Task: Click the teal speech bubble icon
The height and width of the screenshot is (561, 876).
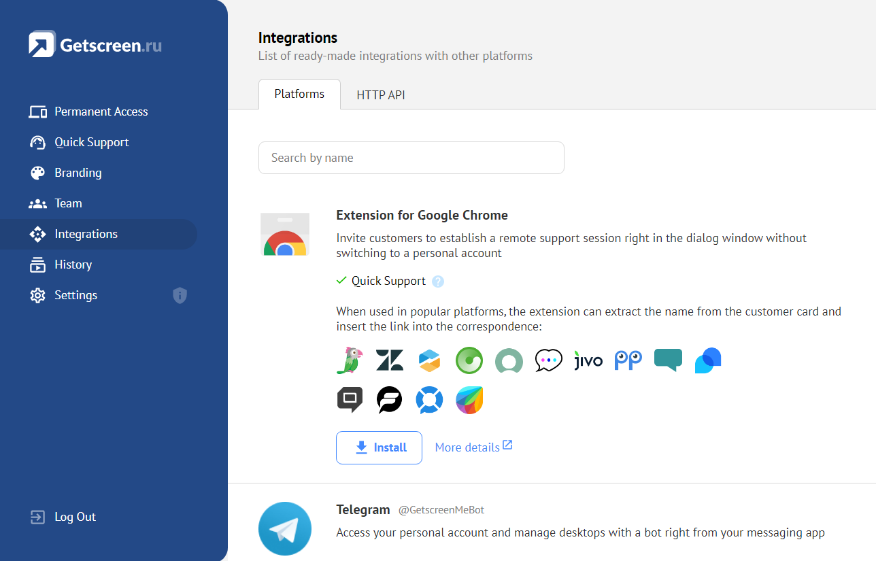Action: pos(668,360)
